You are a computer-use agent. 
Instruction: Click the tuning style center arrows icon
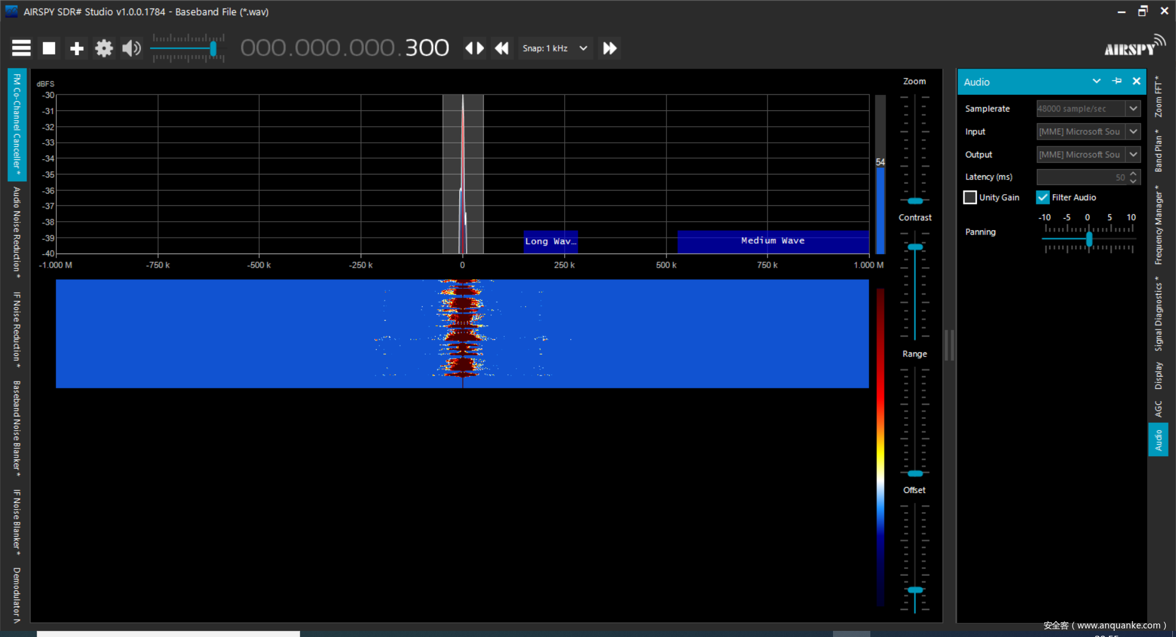475,48
